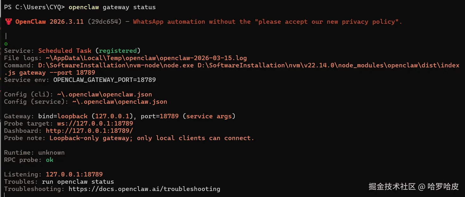Click the red OpenClaw lobster icon
The image size is (465, 197).
pyautogui.click(x=8, y=22)
